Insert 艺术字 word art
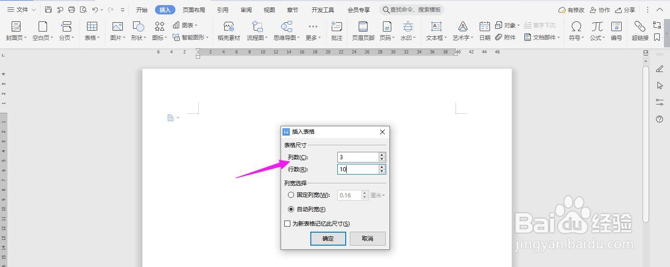This screenshot has width=670, height=267. click(463, 31)
